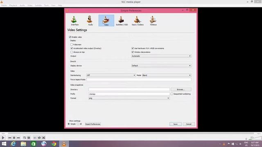Toggle fullscreen video button in control bar

tap(25, 138)
